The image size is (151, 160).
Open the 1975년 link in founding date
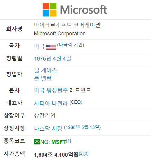tap(42, 58)
